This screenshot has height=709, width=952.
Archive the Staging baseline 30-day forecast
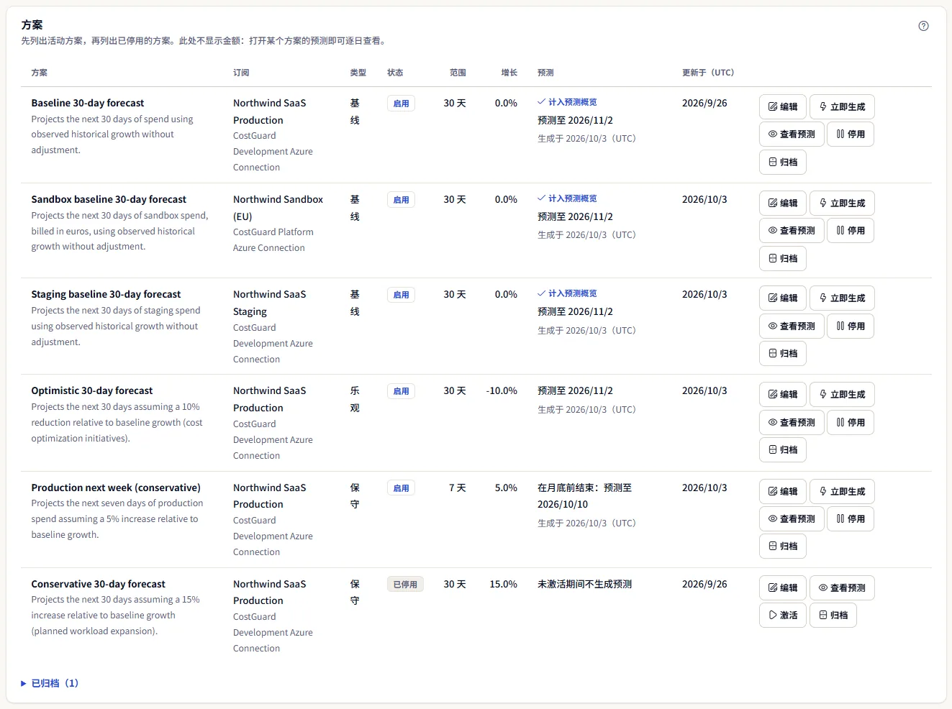point(783,353)
